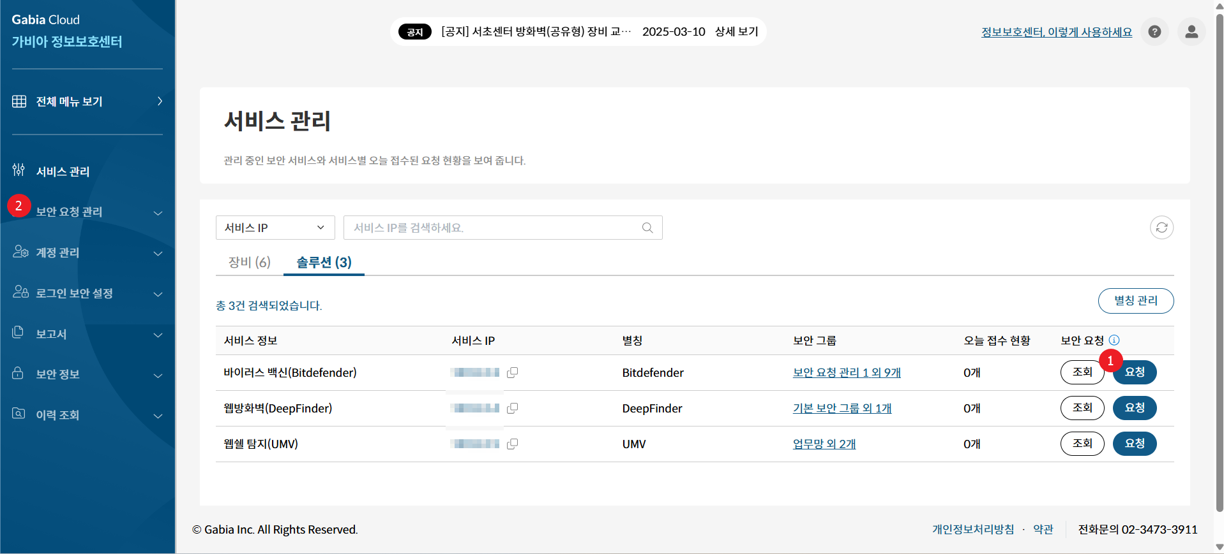The width and height of the screenshot is (1224, 554).
Task: Open the 보안 요청 관리 1 외 9개 link
Action: click(x=847, y=372)
